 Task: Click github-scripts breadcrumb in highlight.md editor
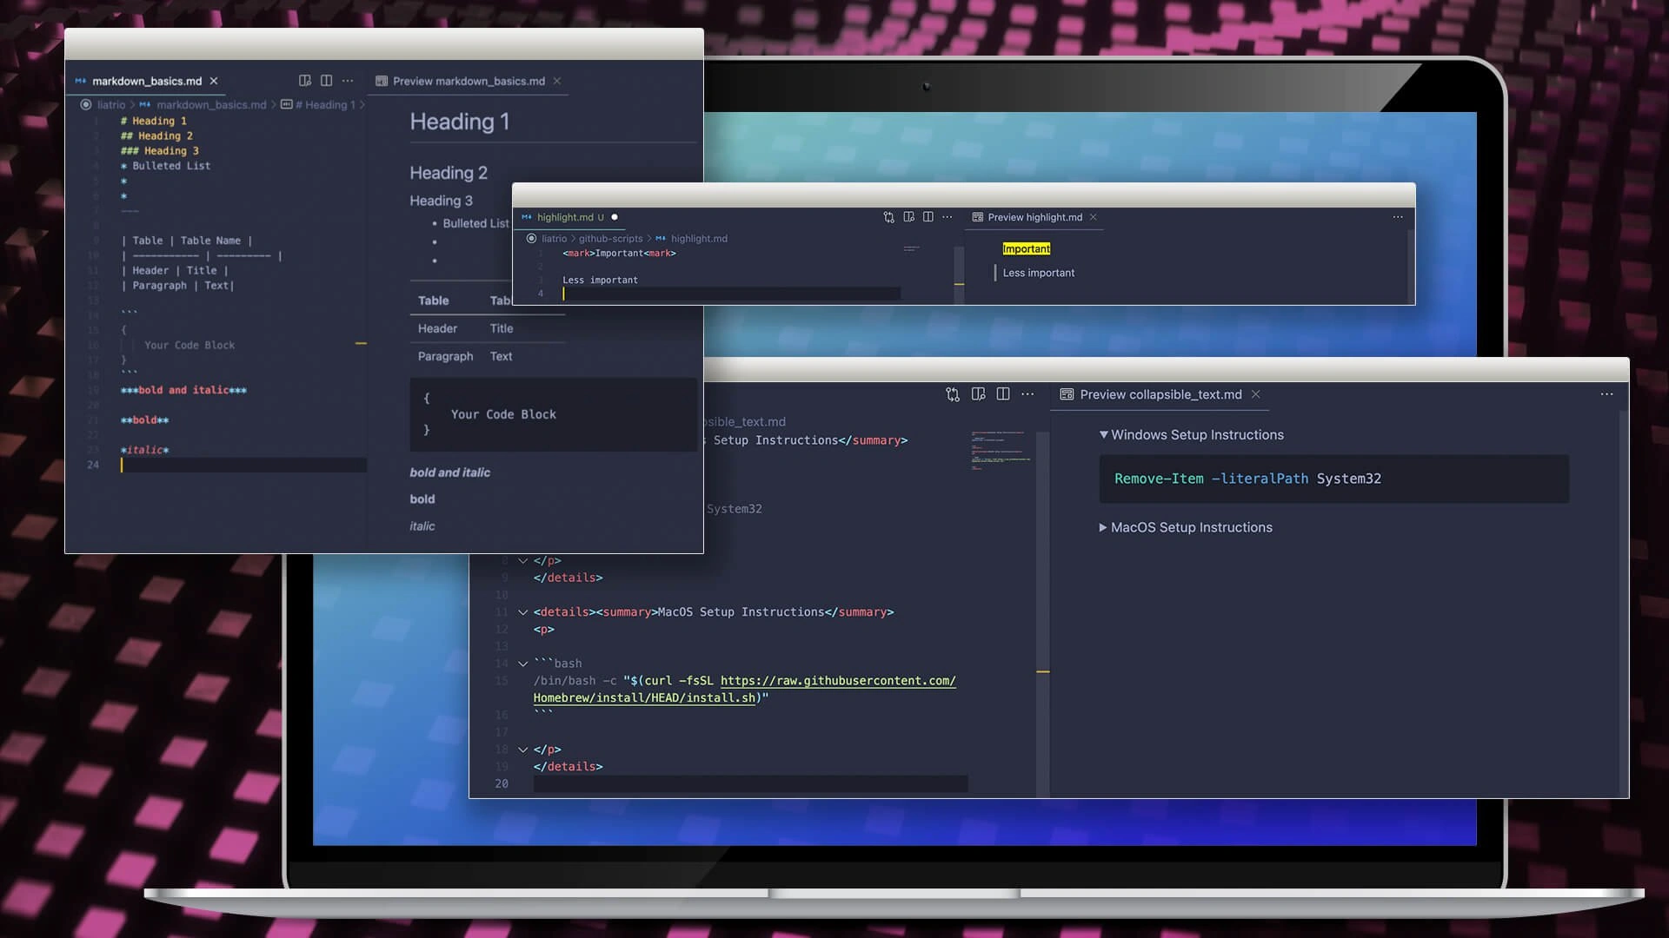(610, 239)
